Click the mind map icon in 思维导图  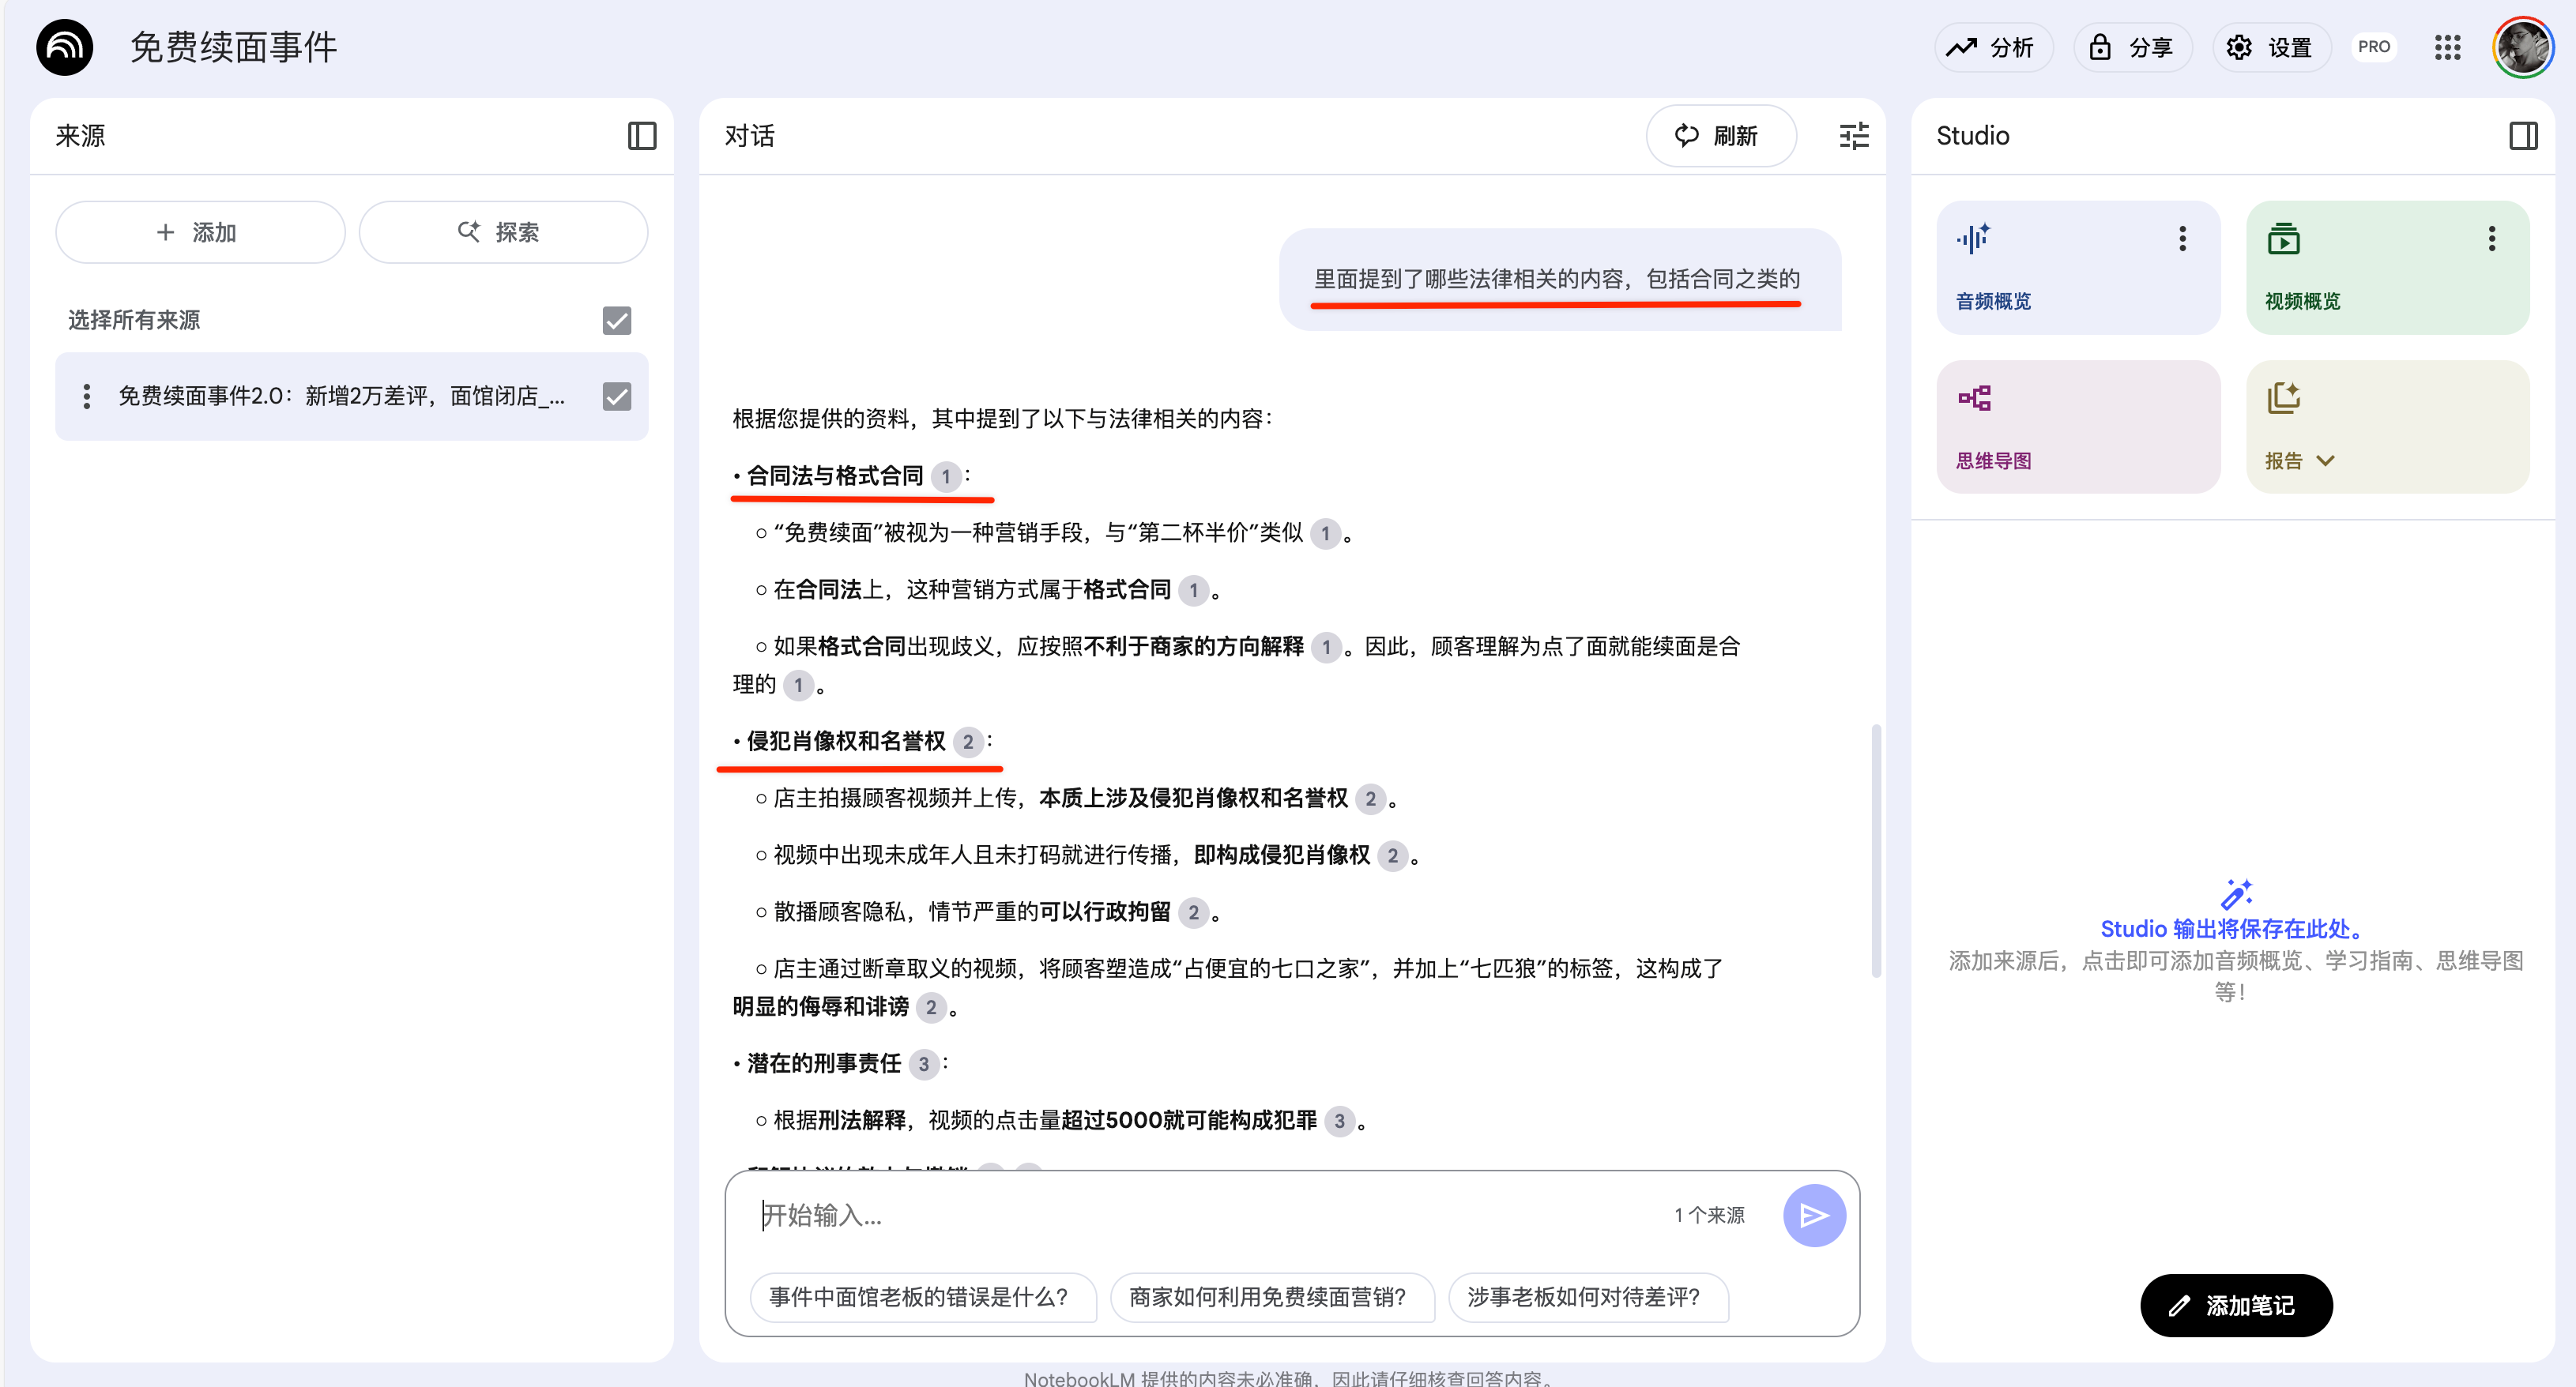click(x=1974, y=398)
